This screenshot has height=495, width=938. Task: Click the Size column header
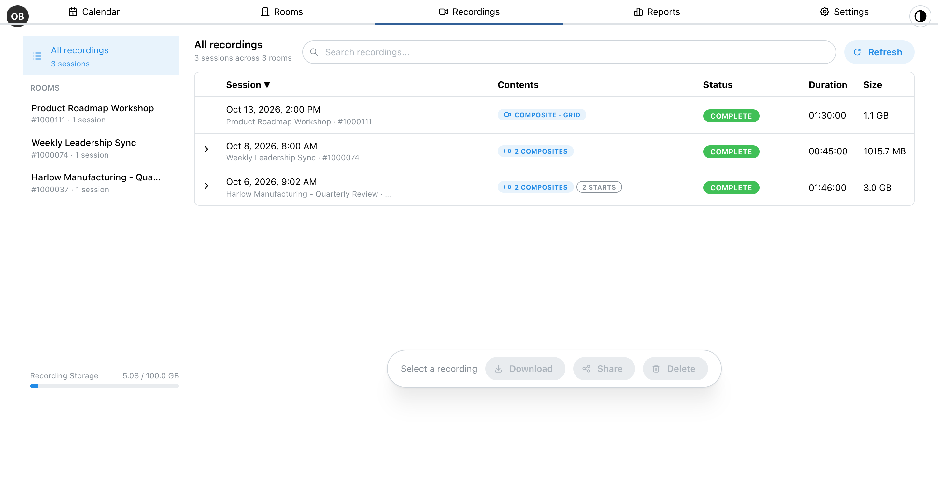pyautogui.click(x=873, y=85)
